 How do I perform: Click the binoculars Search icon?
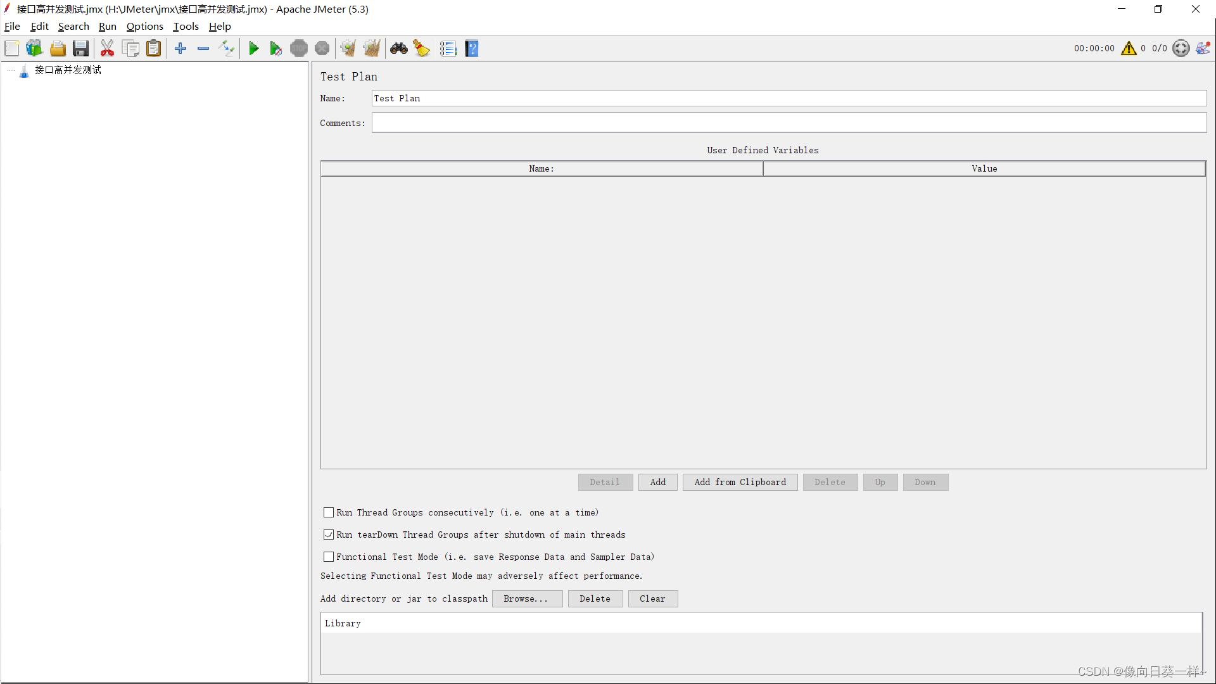tap(398, 49)
